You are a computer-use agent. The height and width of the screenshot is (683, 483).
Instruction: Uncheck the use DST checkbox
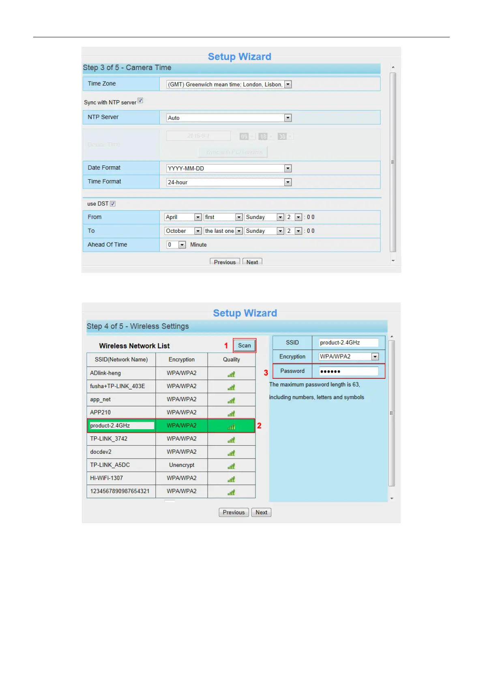[x=113, y=204]
